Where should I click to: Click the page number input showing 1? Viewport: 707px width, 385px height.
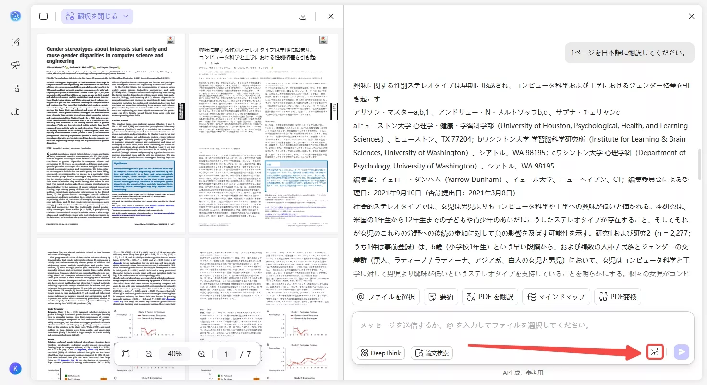click(x=226, y=354)
